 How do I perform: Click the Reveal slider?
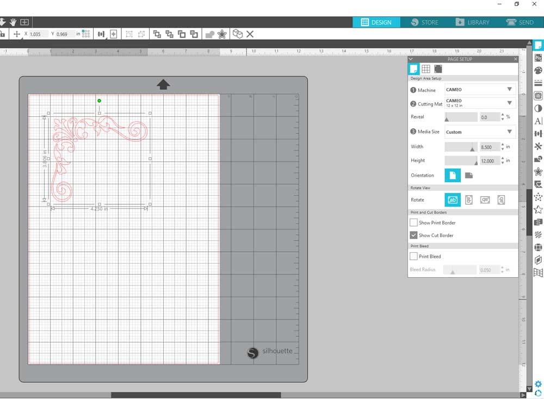click(461, 117)
